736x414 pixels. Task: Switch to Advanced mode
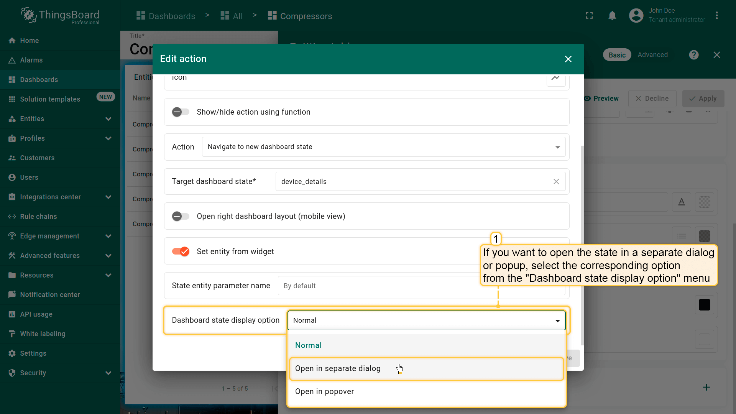click(x=652, y=55)
